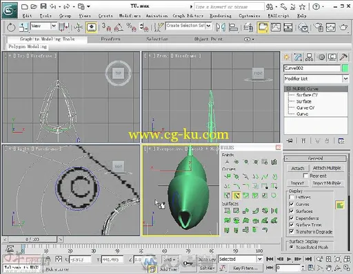Click the first Surfaces tool in NURBS toolbox
The image size is (353, 274).
click(227, 211)
